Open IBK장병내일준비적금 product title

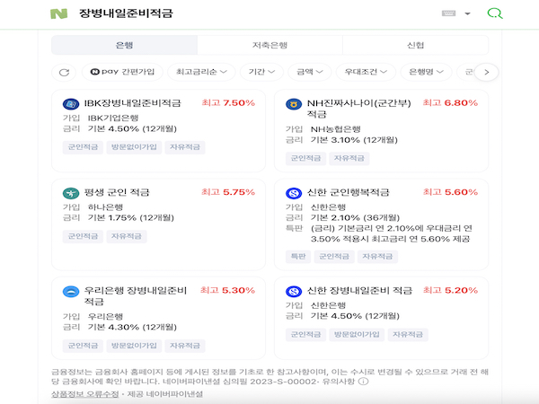133,103
